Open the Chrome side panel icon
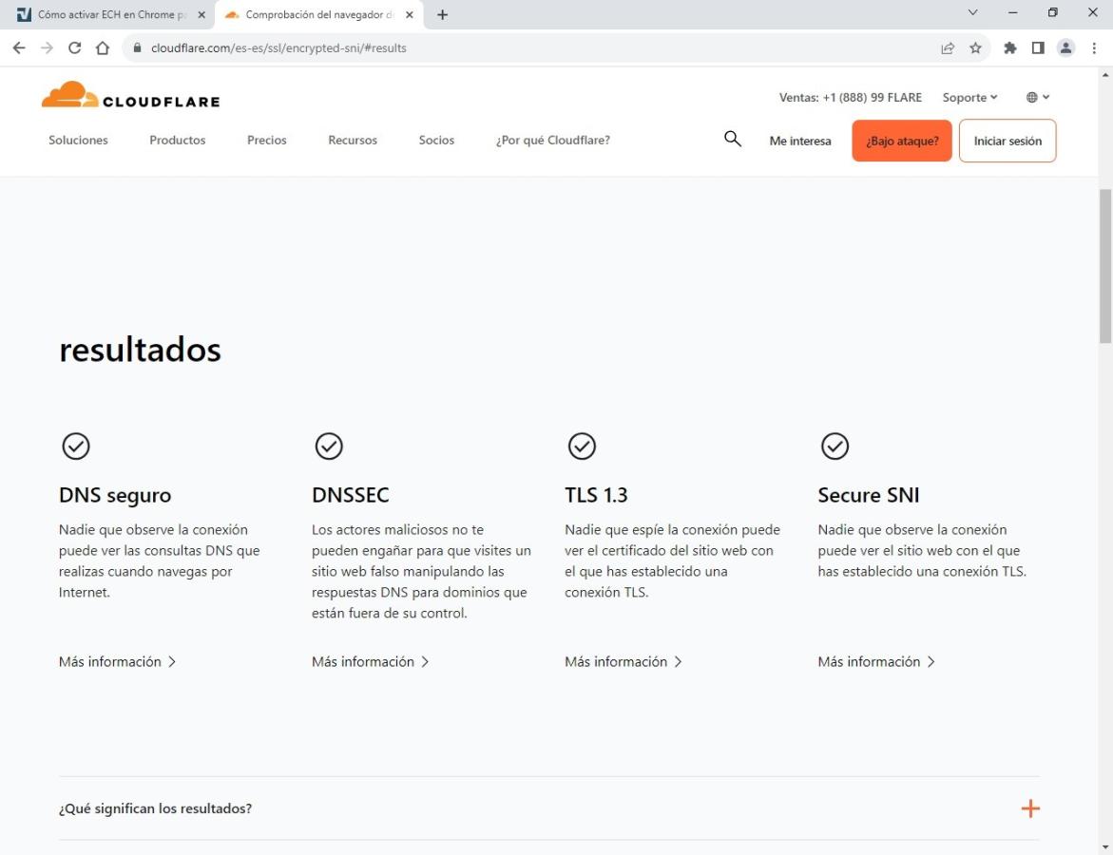Screen dimensions: 1113x855 coord(1038,47)
